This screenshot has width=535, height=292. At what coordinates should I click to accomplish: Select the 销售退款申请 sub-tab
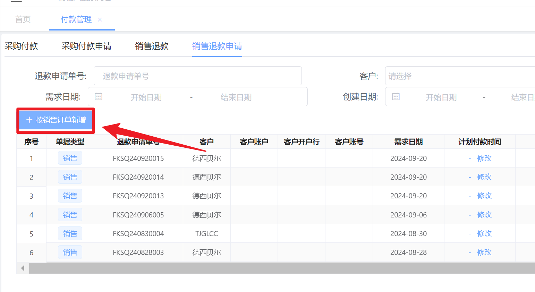pyautogui.click(x=217, y=46)
